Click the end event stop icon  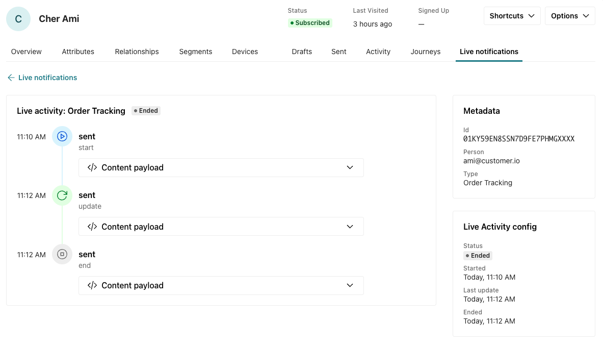62,254
